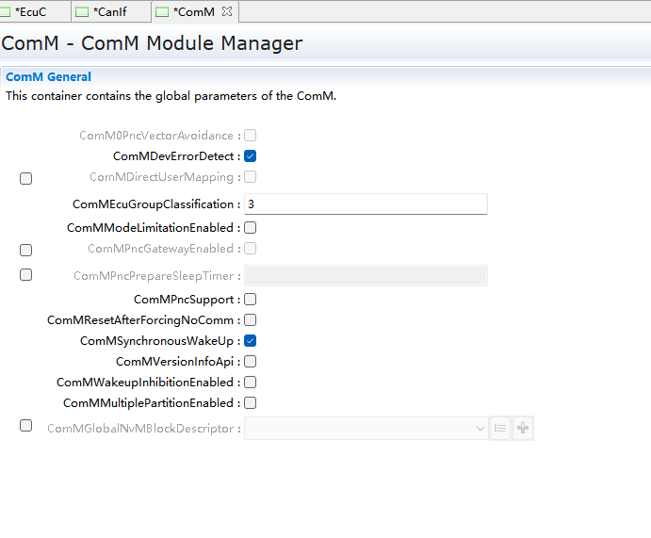
Task: Click the ComM General section header
Action: (x=49, y=77)
